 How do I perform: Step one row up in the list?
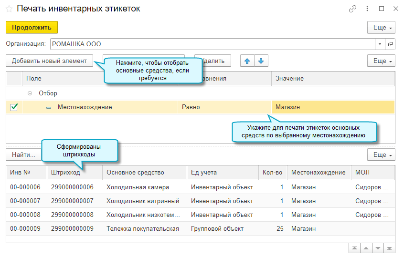click(x=366, y=248)
